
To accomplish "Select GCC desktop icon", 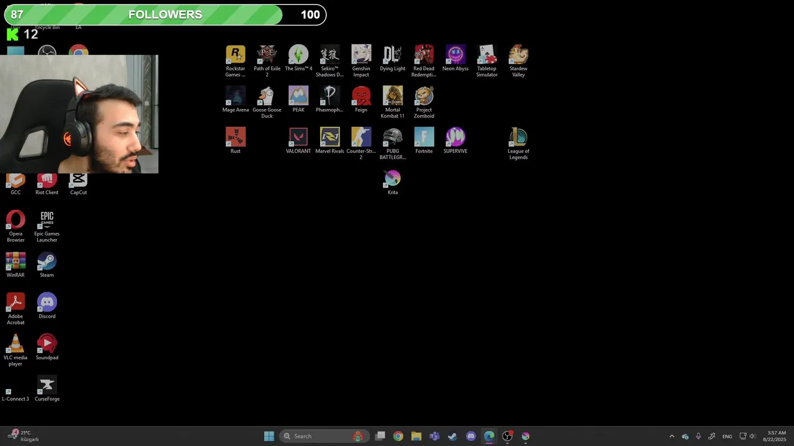I will point(16,185).
